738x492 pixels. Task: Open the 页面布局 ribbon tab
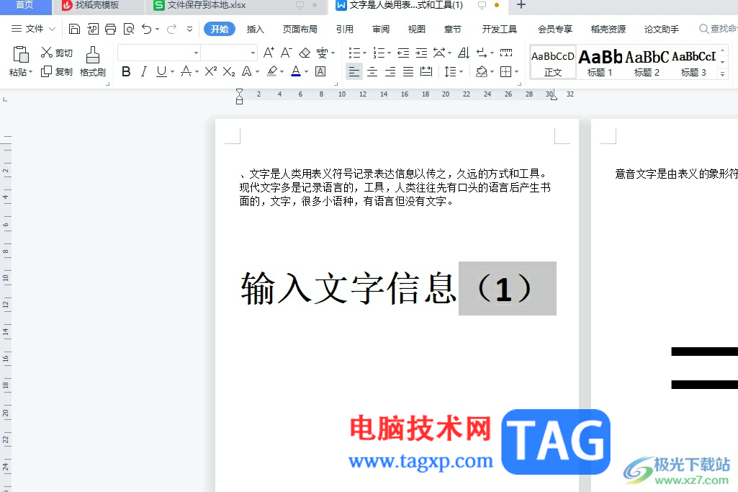point(300,30)
